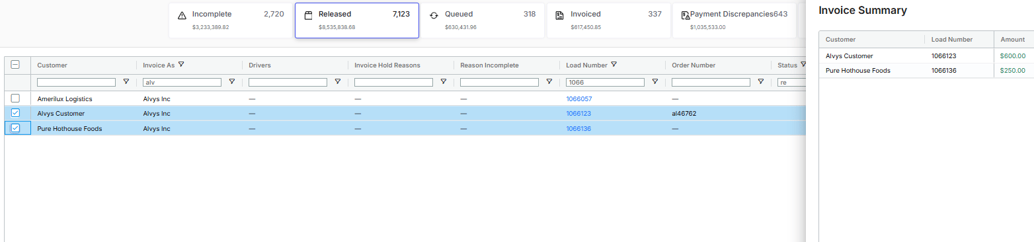Open load number 1066136 link in grid

coord(578,128)
